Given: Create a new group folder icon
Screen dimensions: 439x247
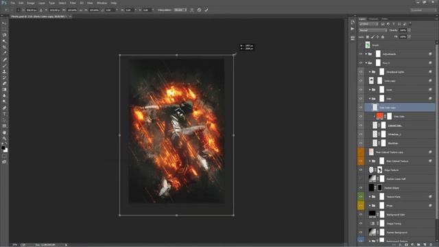Looking at the screenshot, I should (x=418, y=245).
